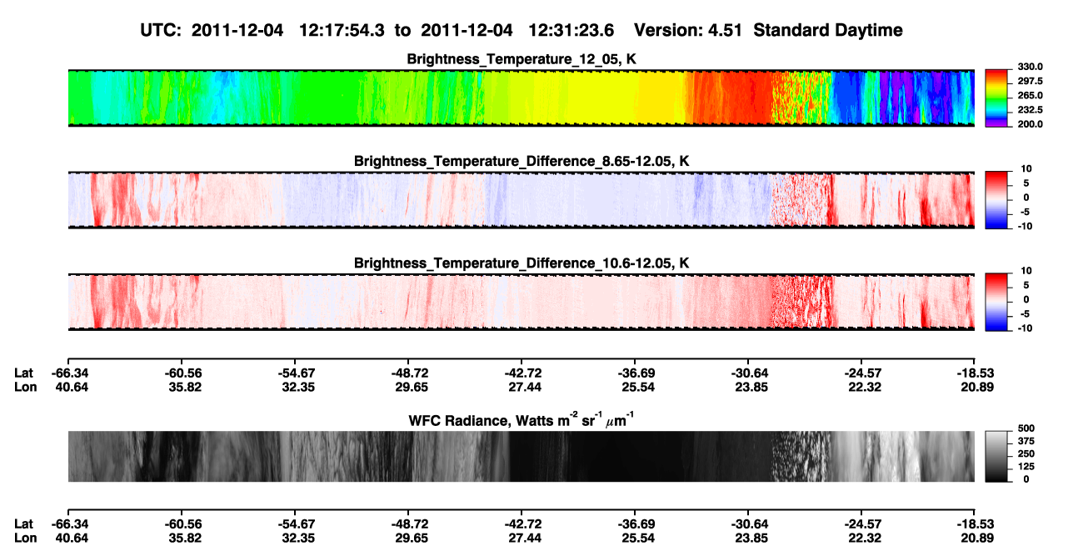The image size is (1083, 556).
Task: Click the 20.89 longitude tick under the WFC Radiance panel
Action: click(x=976, y=538)
